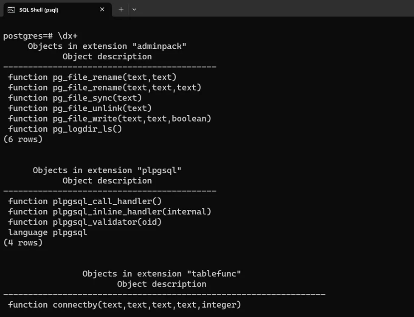The image size is (414, 317).
Task: Click the 'Objects in extension "tablefunc"' heading
Action: click(162, 274)
